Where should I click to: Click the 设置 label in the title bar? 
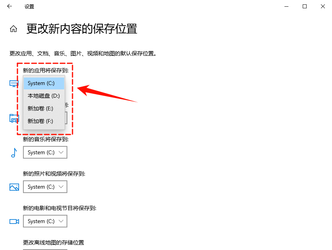[29, 6]
